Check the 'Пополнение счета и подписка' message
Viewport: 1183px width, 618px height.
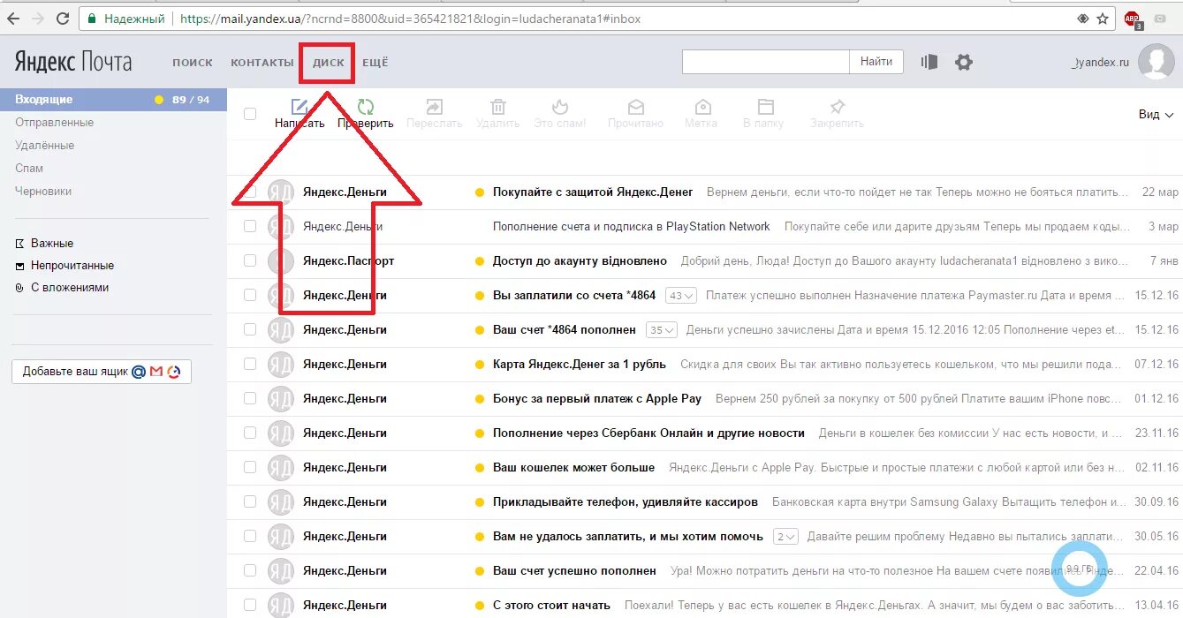click(250, 226)
